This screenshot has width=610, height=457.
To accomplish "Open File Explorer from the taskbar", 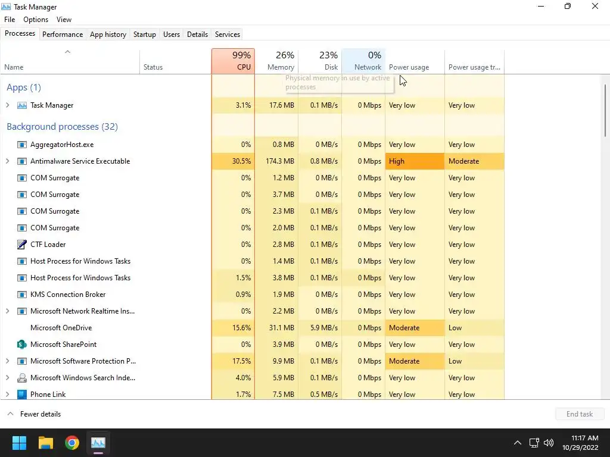I will coord(45,443).
